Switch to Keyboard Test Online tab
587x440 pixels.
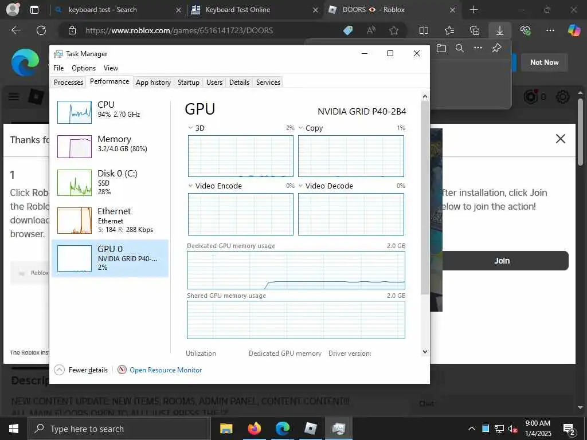(x=254, y=10)
